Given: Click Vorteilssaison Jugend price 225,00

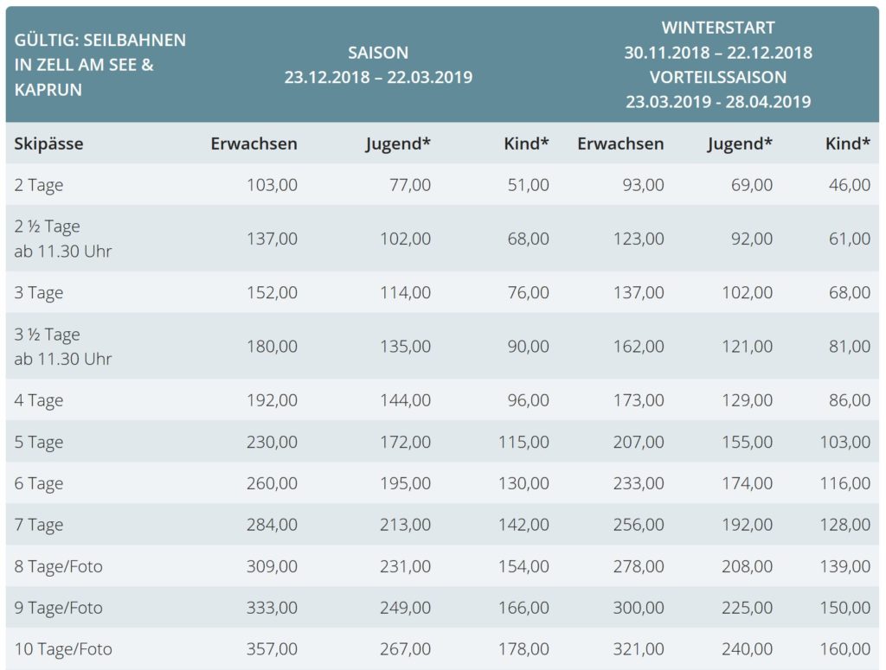Looking at the screenshot, I should (x=747, y=608).
